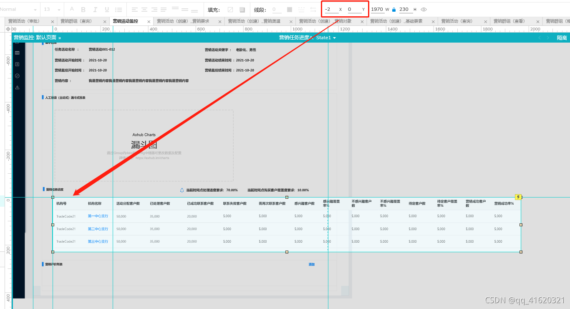The width and height of the screenshot is (570, 309).
Task: Apply bulleted list formatting
Action: coord(119,9)
